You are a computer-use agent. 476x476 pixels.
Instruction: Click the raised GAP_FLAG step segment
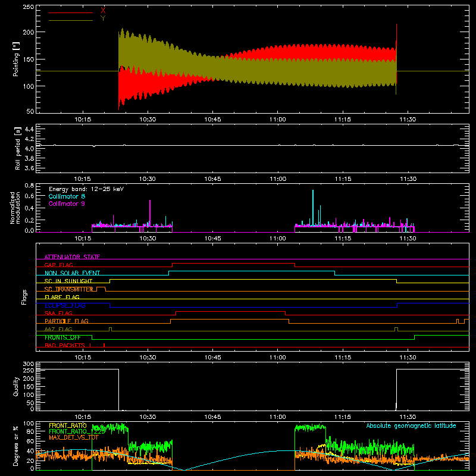[x=233, y=264]
